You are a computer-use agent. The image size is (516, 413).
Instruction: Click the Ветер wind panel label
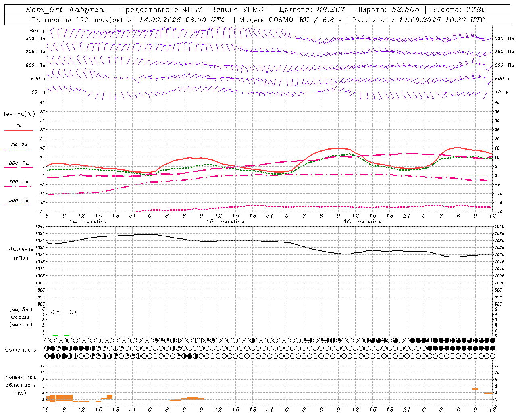(37, 31)
